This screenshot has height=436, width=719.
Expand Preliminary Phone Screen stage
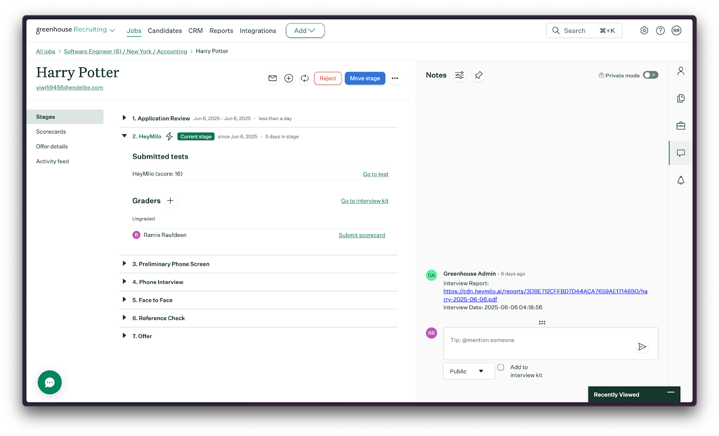[x=124, y=263]
